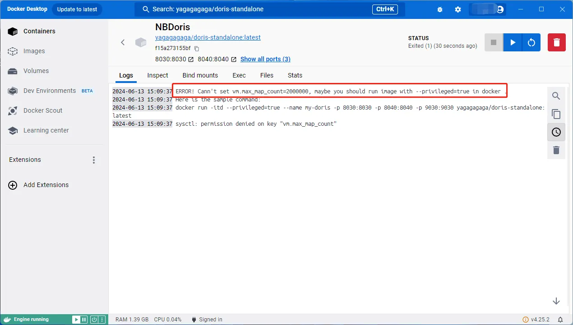Click Add Extensions
Image resolution: width=573 pixels, height=325 pixels.
tap(39, 185)
